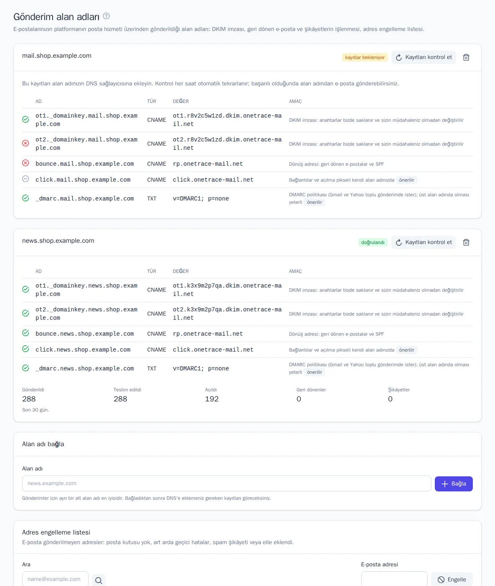Image resolution: width=495 pixels, height=586 pixels.
Task: Select value ot2.r8v2c5w1zd.dkim.onetrace-mail.net
Action: tap(227, 144)
